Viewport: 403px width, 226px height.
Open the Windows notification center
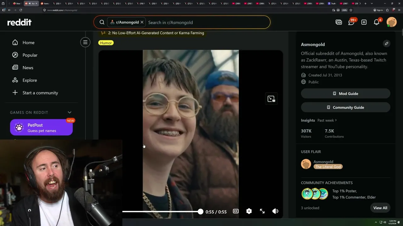point(399,222)
